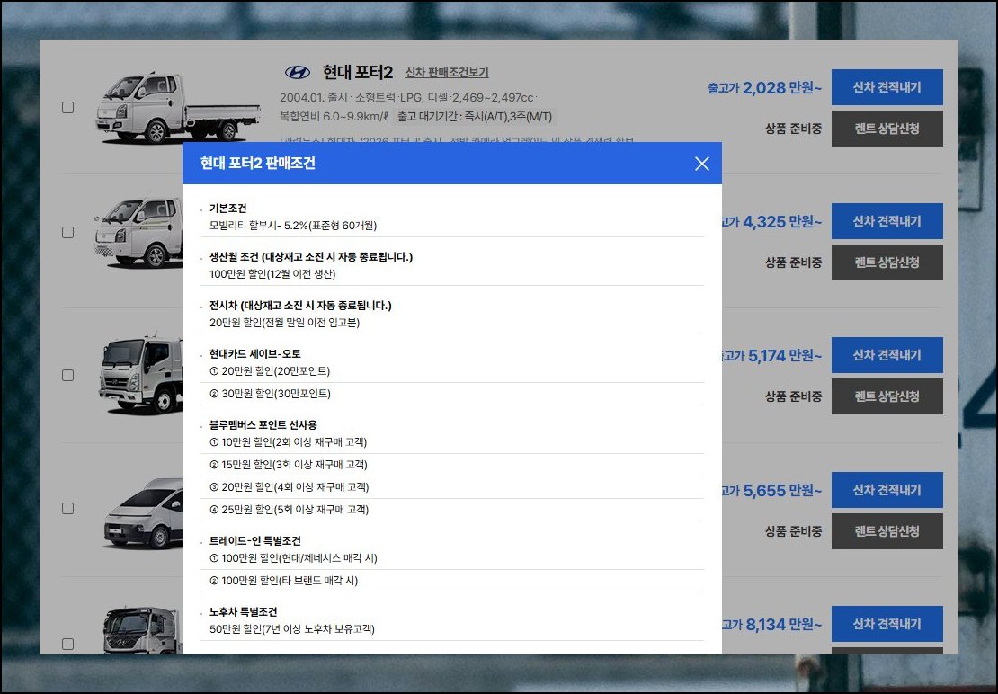Click 신차 견적내기 for the 2,028 만원 model
Viewport: 998px width, 694px height.
(887, 87)
